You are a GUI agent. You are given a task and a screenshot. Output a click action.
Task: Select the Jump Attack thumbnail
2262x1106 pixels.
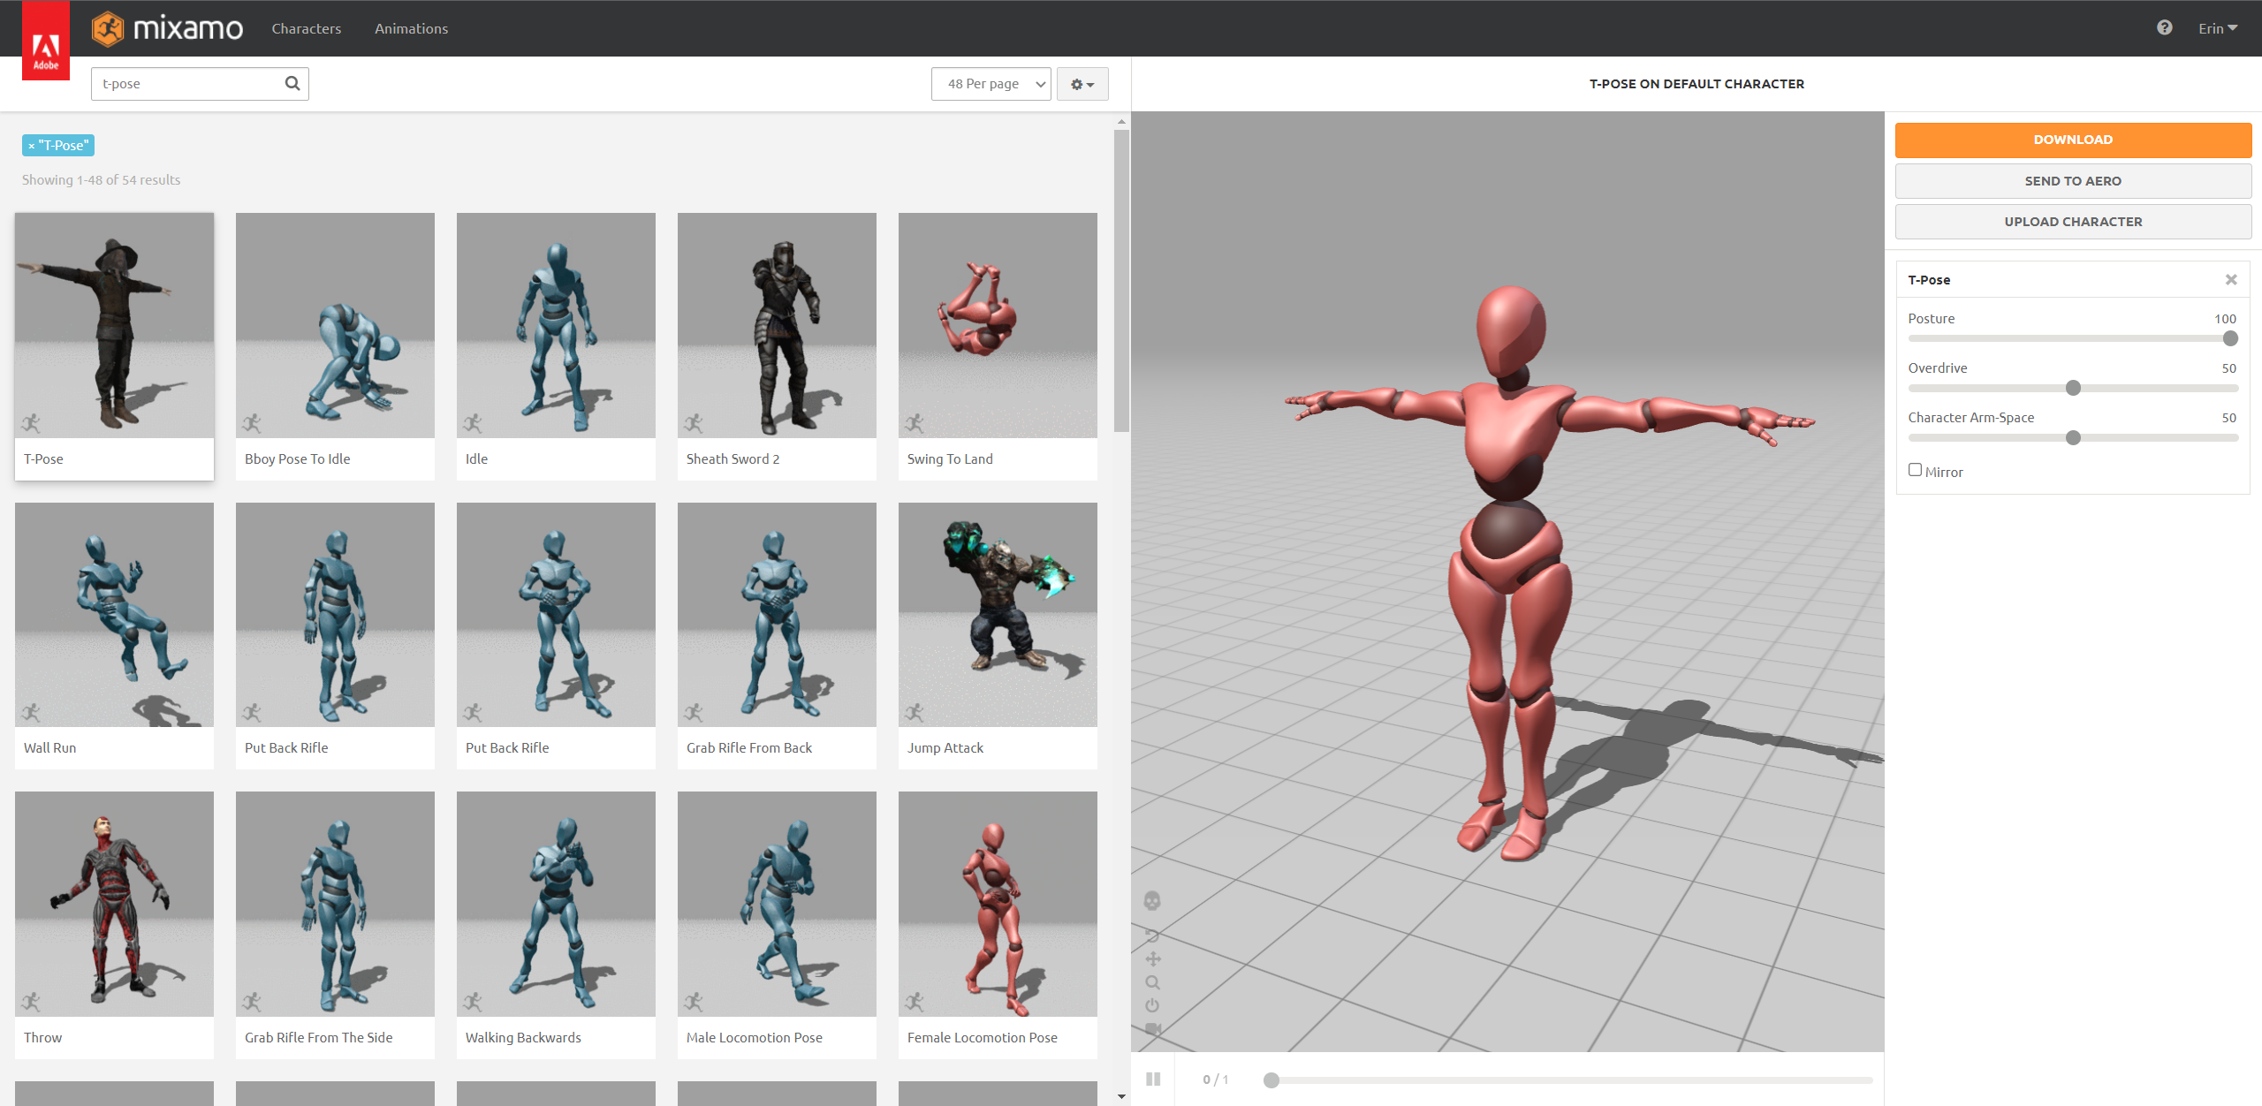click(998, 615)
